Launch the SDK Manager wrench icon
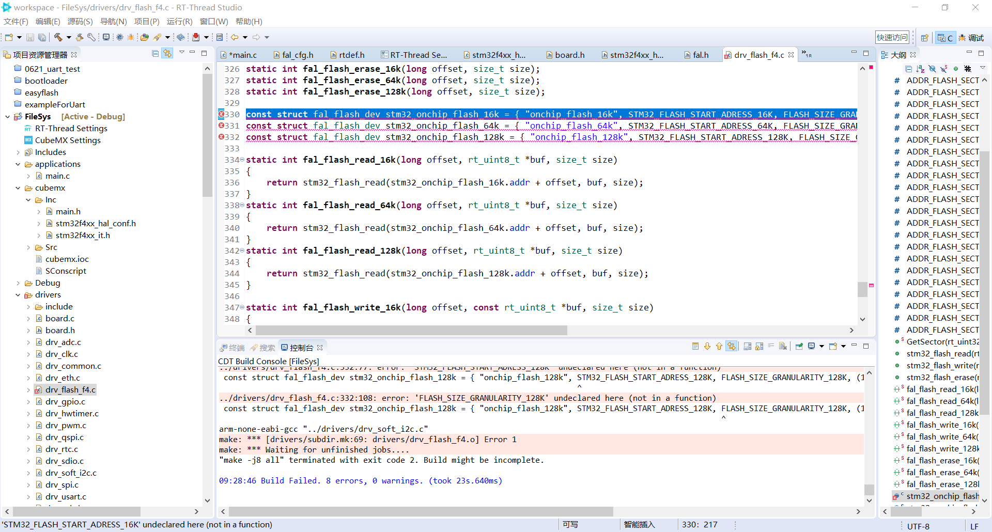The height and width of the screenshot is (532, 992). pyautogui.click(x=91, y=37)
